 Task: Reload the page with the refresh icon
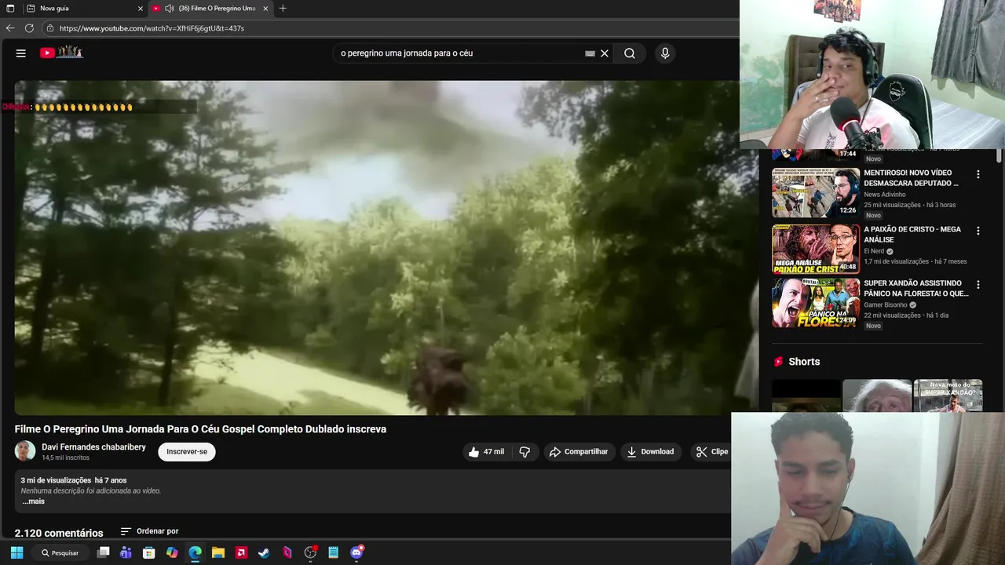29,28
